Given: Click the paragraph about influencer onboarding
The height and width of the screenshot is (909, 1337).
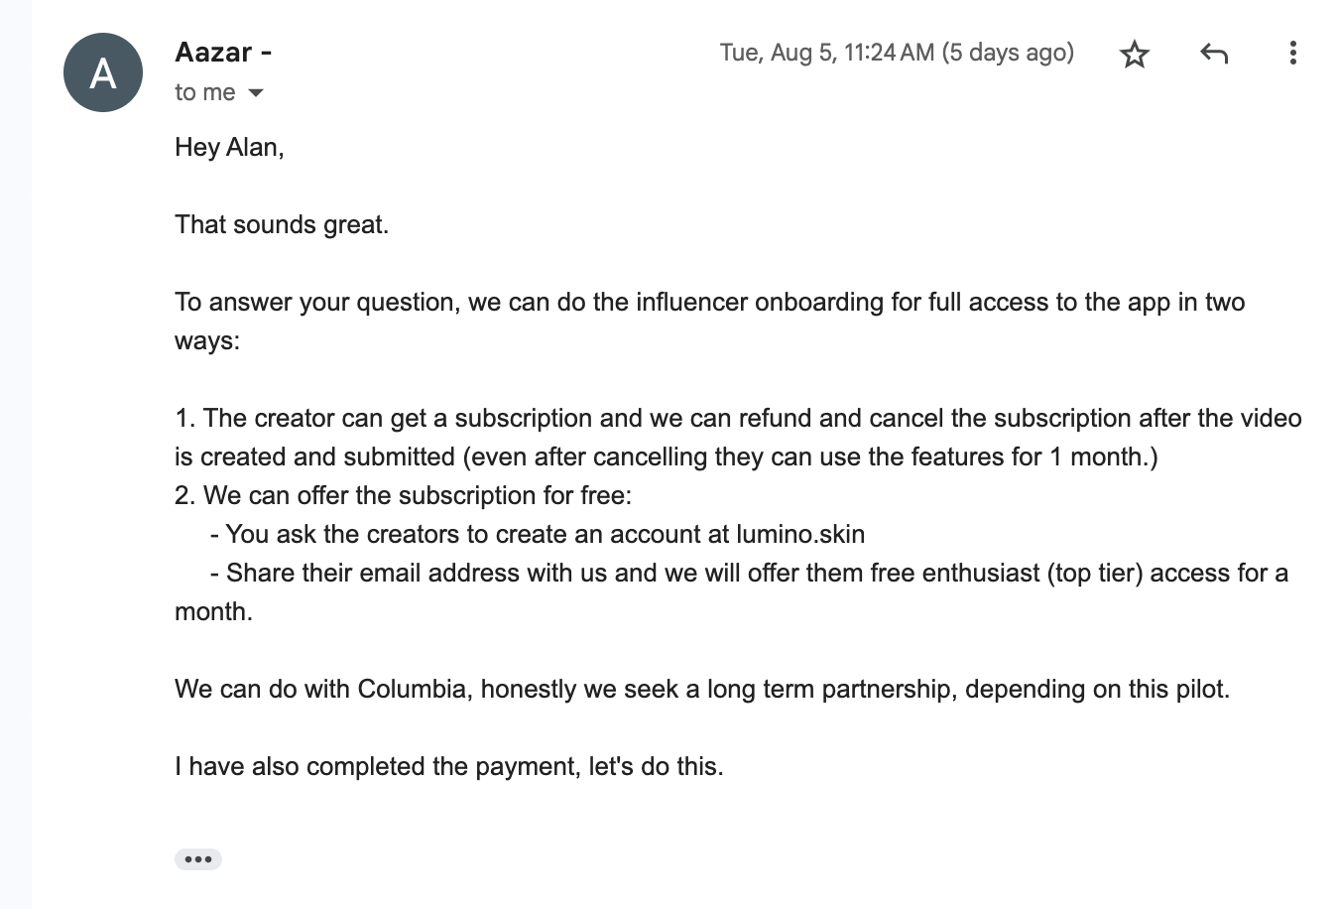Looking at the screenshot, I should click(x=709, y=322).
